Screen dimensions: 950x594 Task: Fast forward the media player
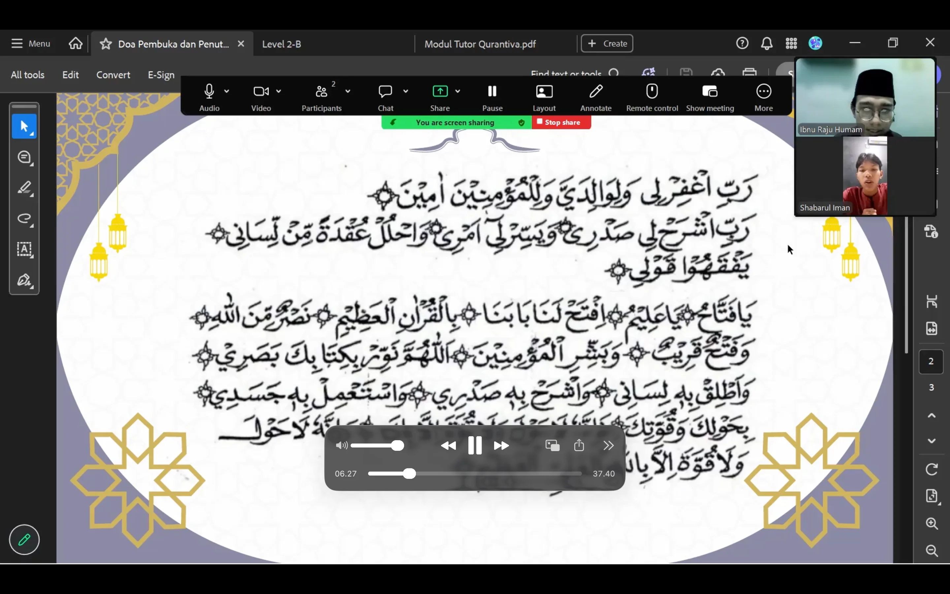pos(501,445)
